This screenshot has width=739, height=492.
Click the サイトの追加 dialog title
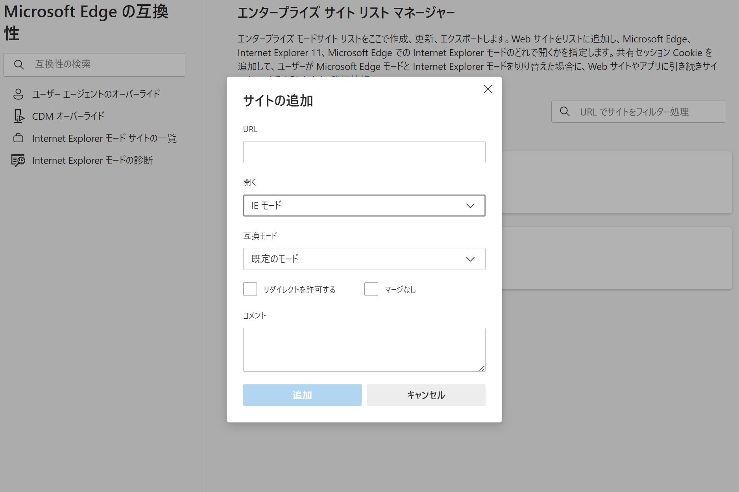278,101
